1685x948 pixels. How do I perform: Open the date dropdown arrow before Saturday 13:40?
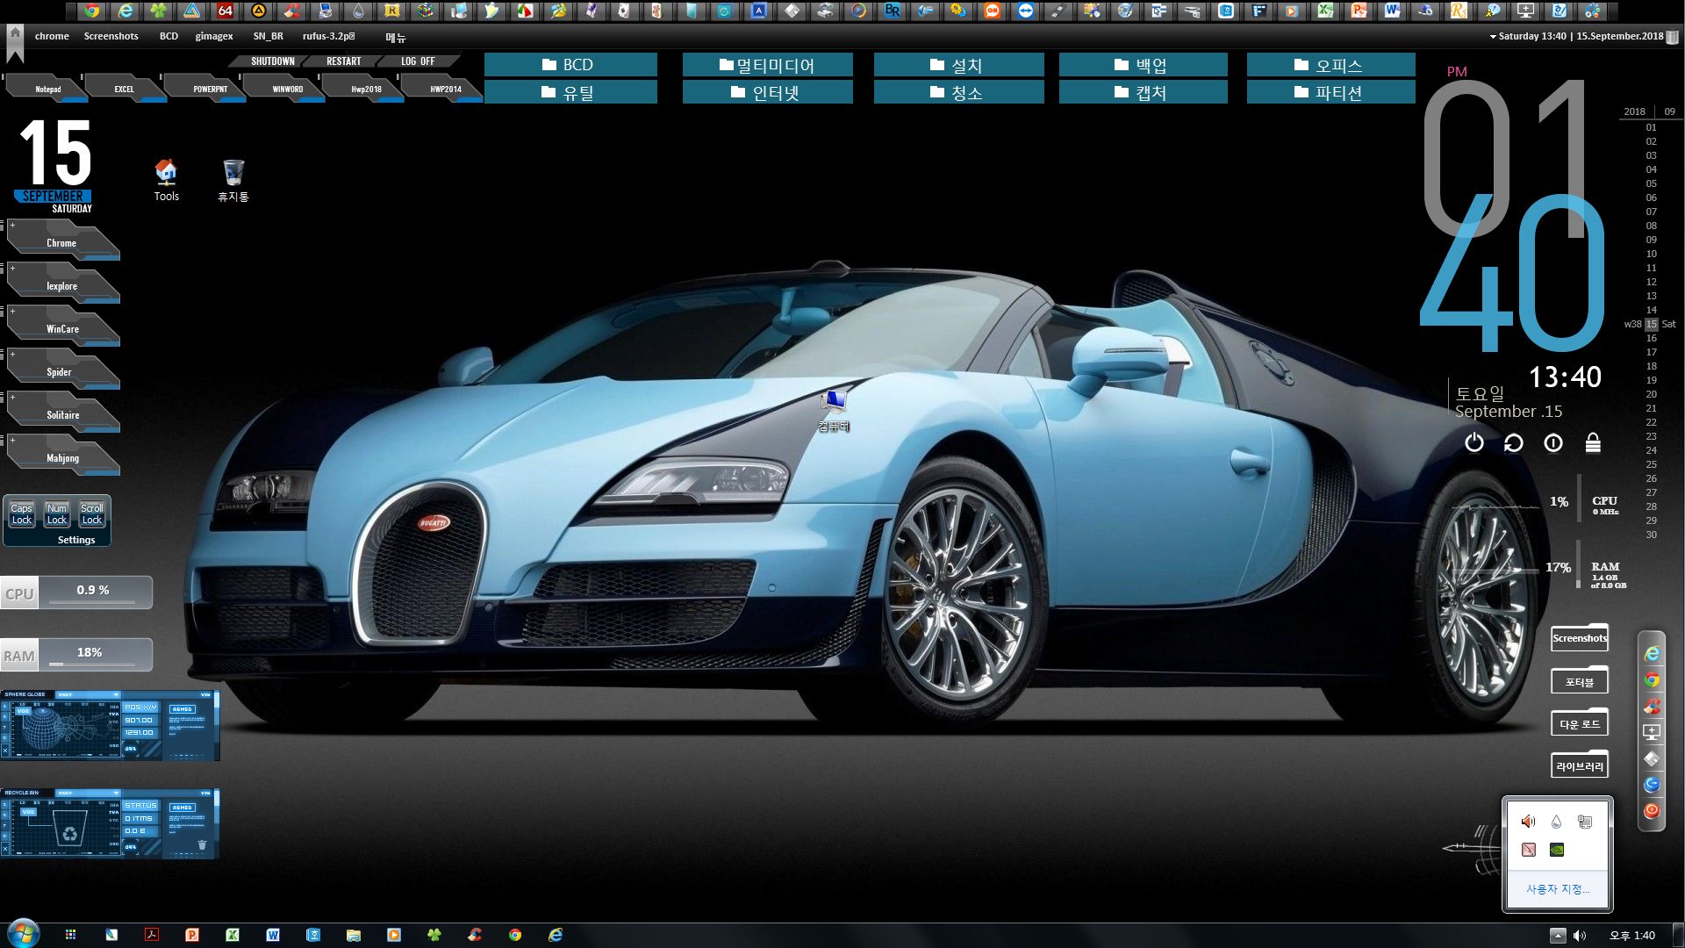[1493, 37]
